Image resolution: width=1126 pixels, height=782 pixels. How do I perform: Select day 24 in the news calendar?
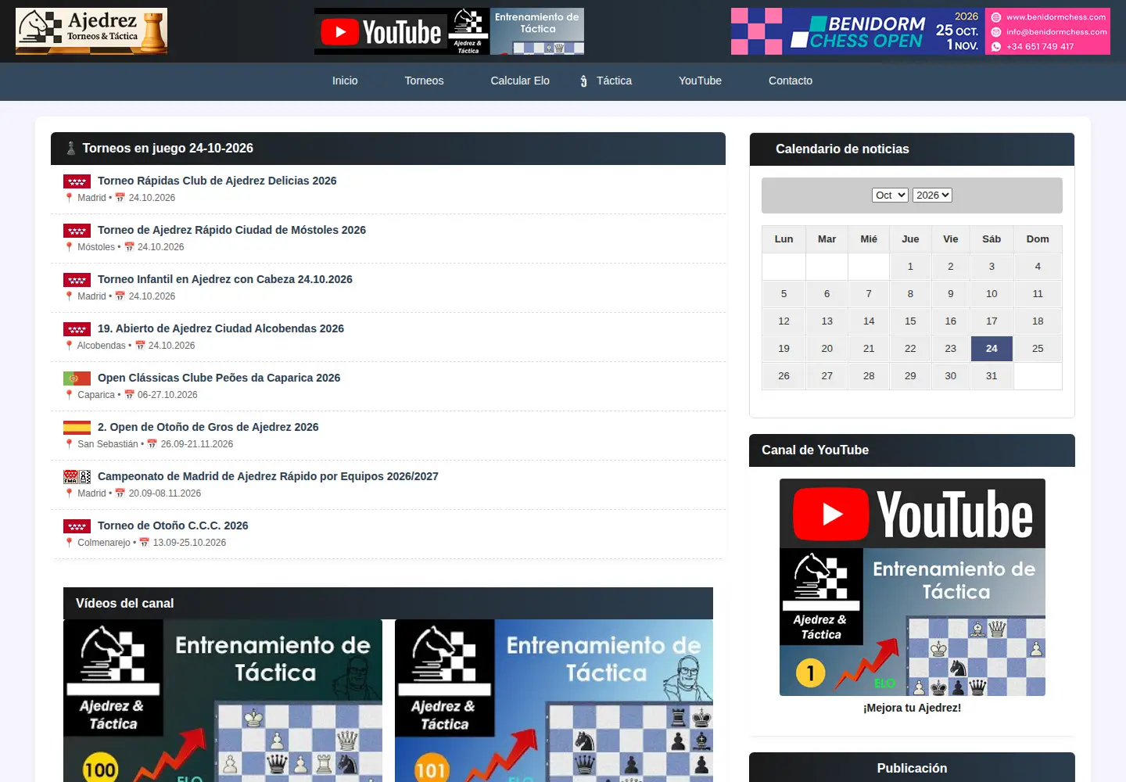992,349
